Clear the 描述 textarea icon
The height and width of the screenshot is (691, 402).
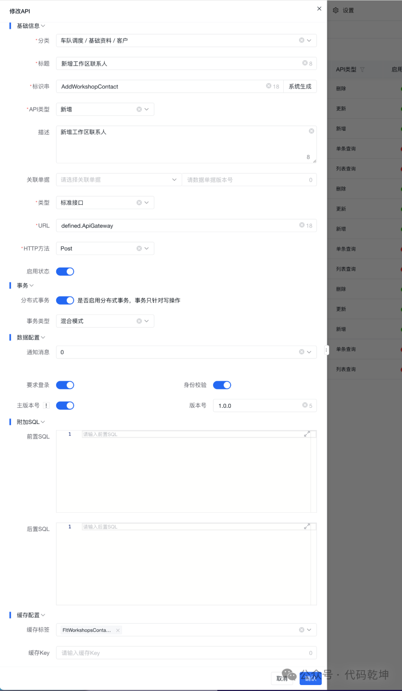312,131
